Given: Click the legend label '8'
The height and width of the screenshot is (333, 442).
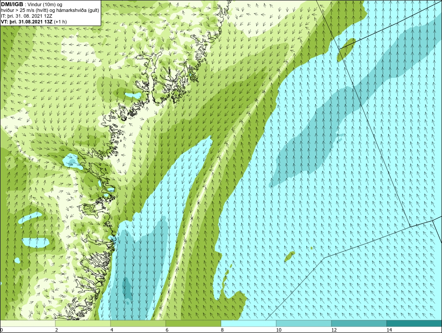Looking at the screenshot, I should click(x=222, y=330).
